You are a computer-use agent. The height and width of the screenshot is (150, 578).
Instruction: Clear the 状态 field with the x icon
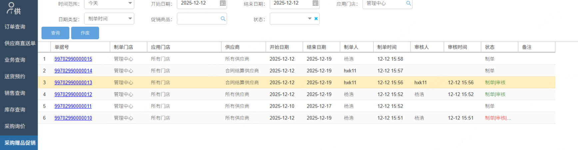click(316, 19)
